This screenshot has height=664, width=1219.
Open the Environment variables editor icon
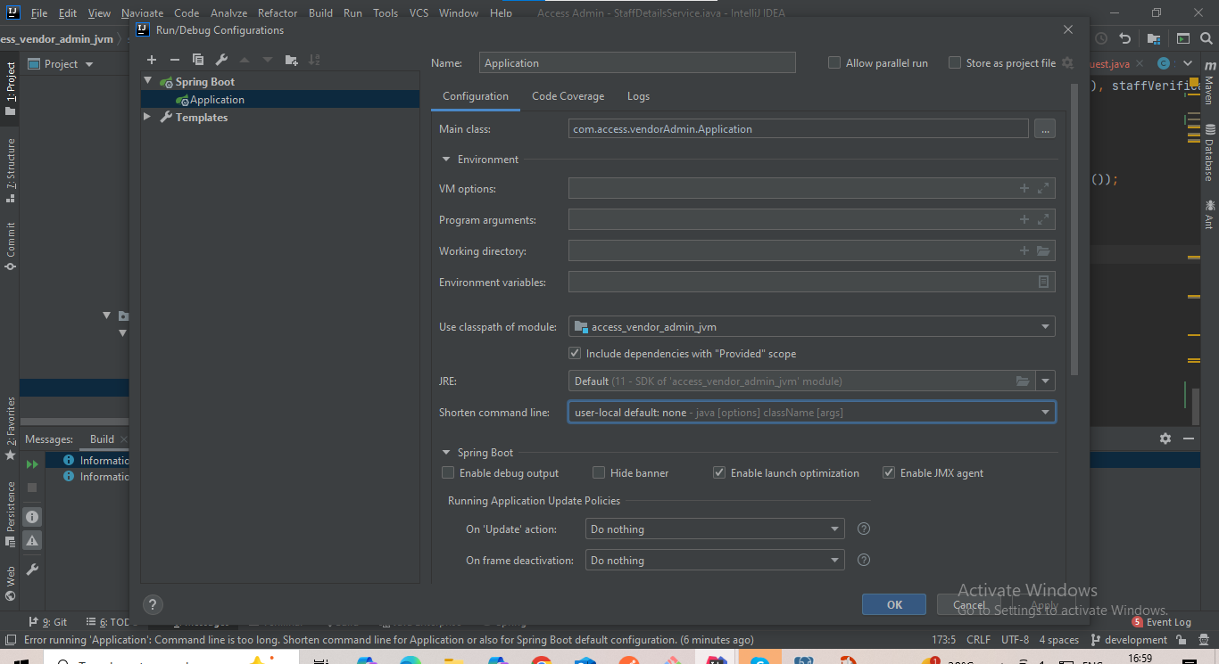coord(1043,282)
